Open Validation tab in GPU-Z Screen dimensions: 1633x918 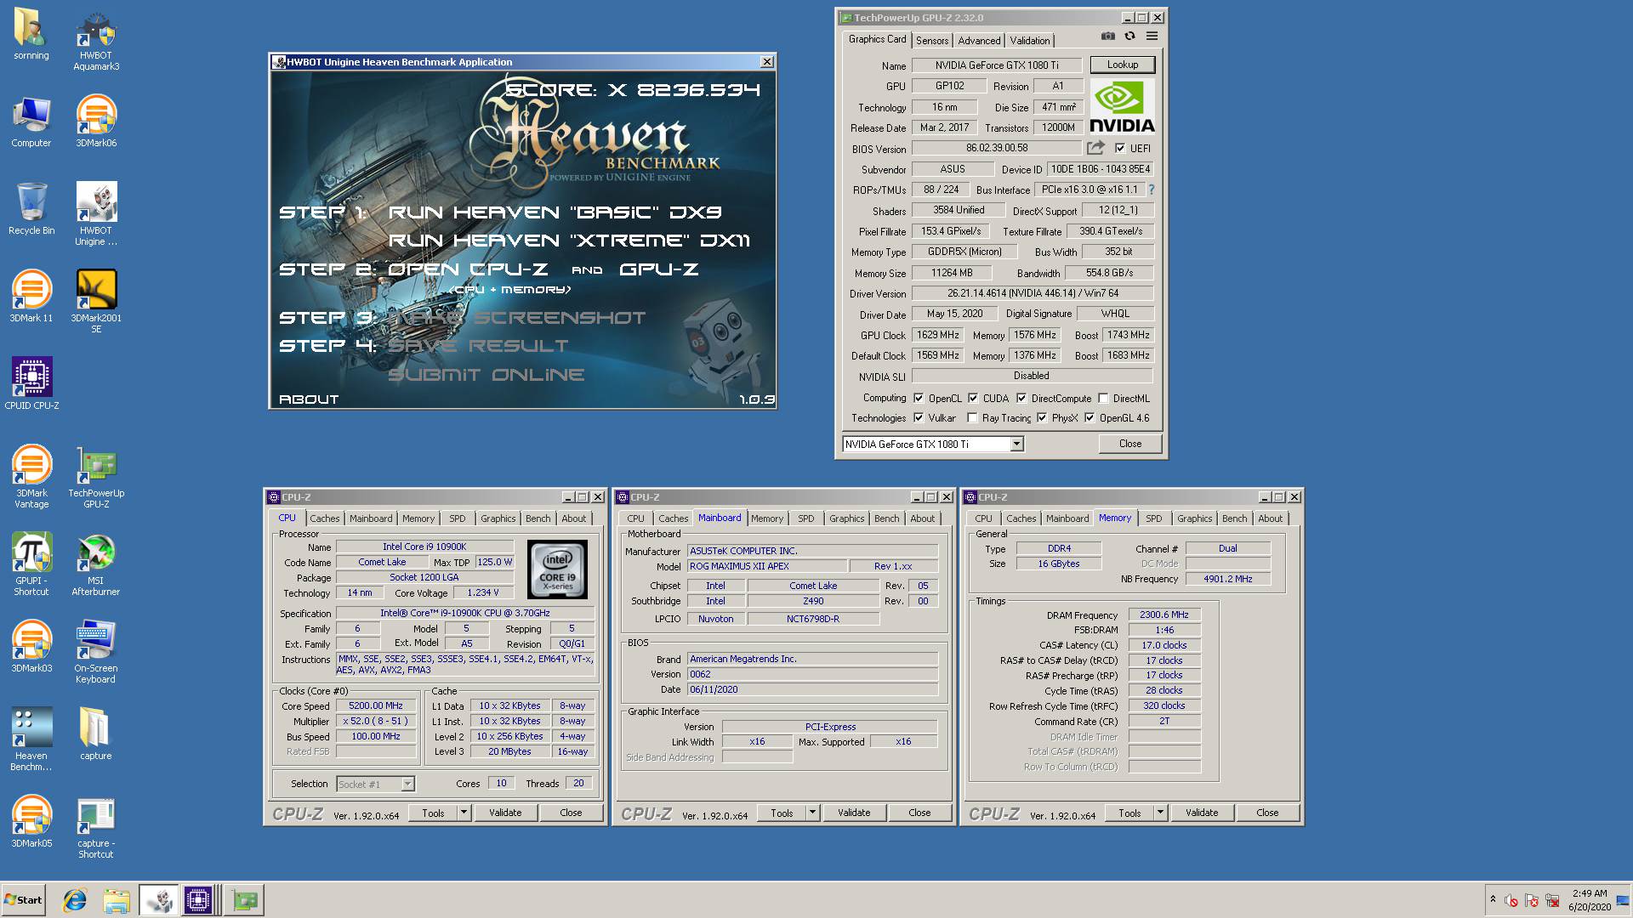click(x=1030, y=41)
